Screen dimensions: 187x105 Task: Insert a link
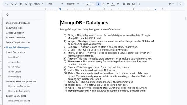pos(124,4)
